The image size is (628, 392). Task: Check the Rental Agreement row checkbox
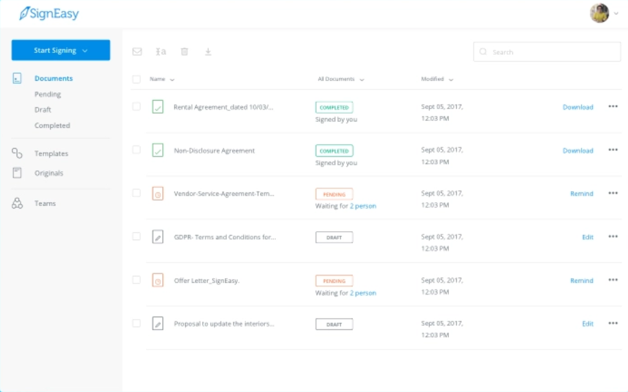[x=136, y=107]
